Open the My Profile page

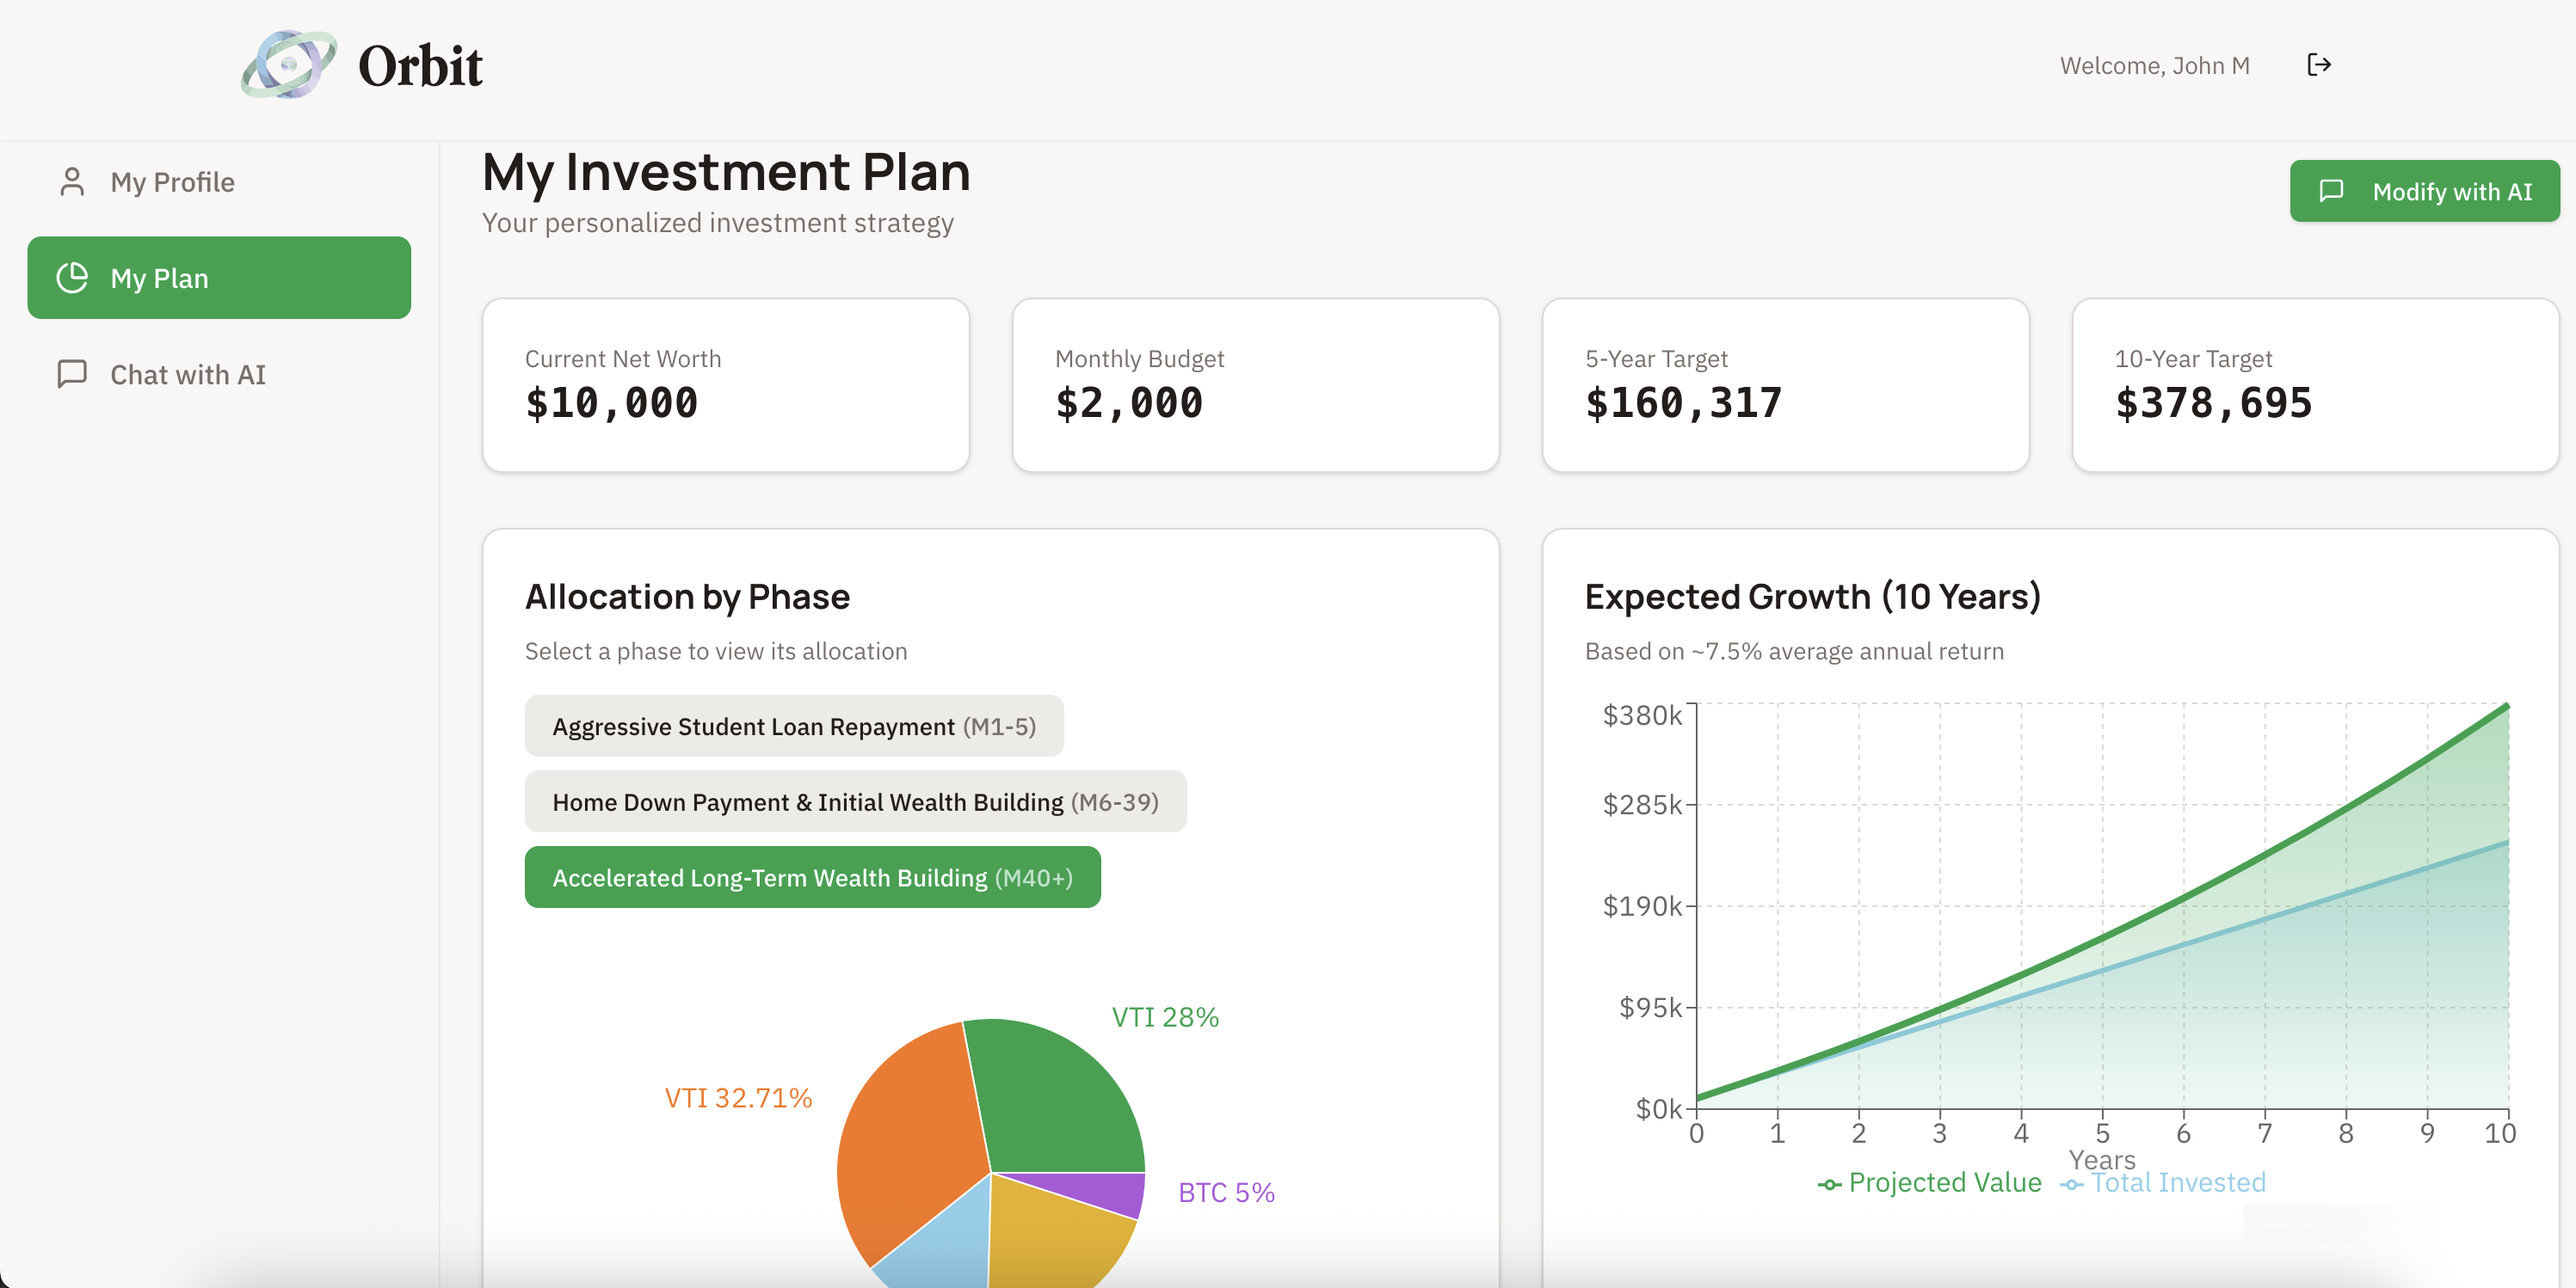(219, 182)
